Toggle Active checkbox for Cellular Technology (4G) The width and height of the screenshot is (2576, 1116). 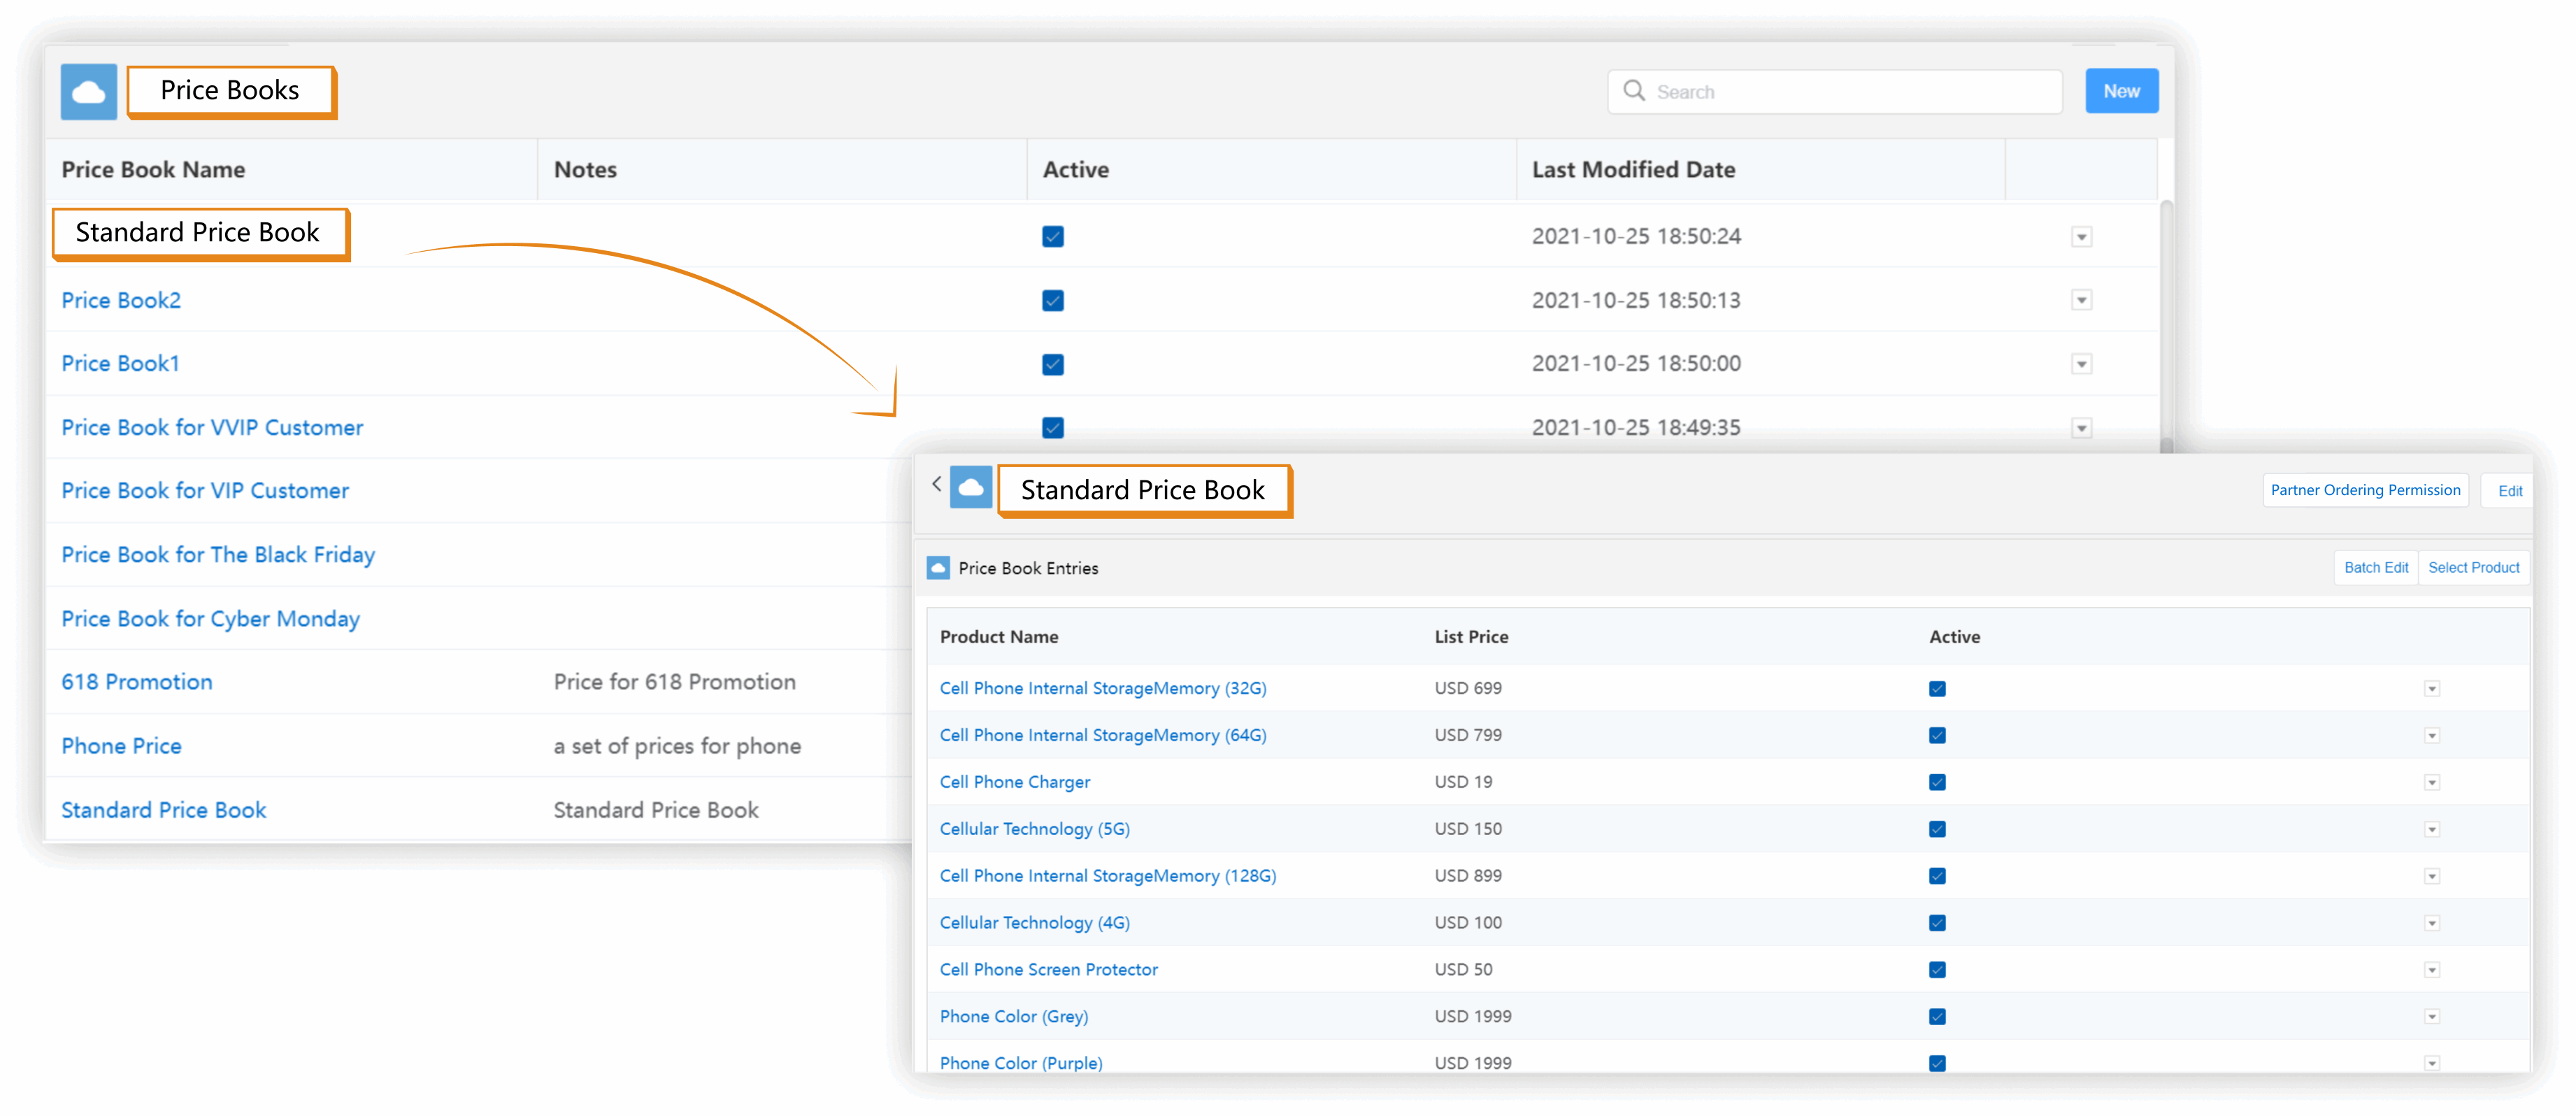(x=1936, y=922)
